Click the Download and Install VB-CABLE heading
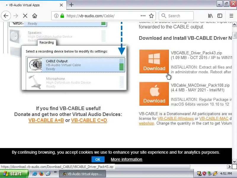This screenshot has width=237, height=178. [x=185, y=38]
